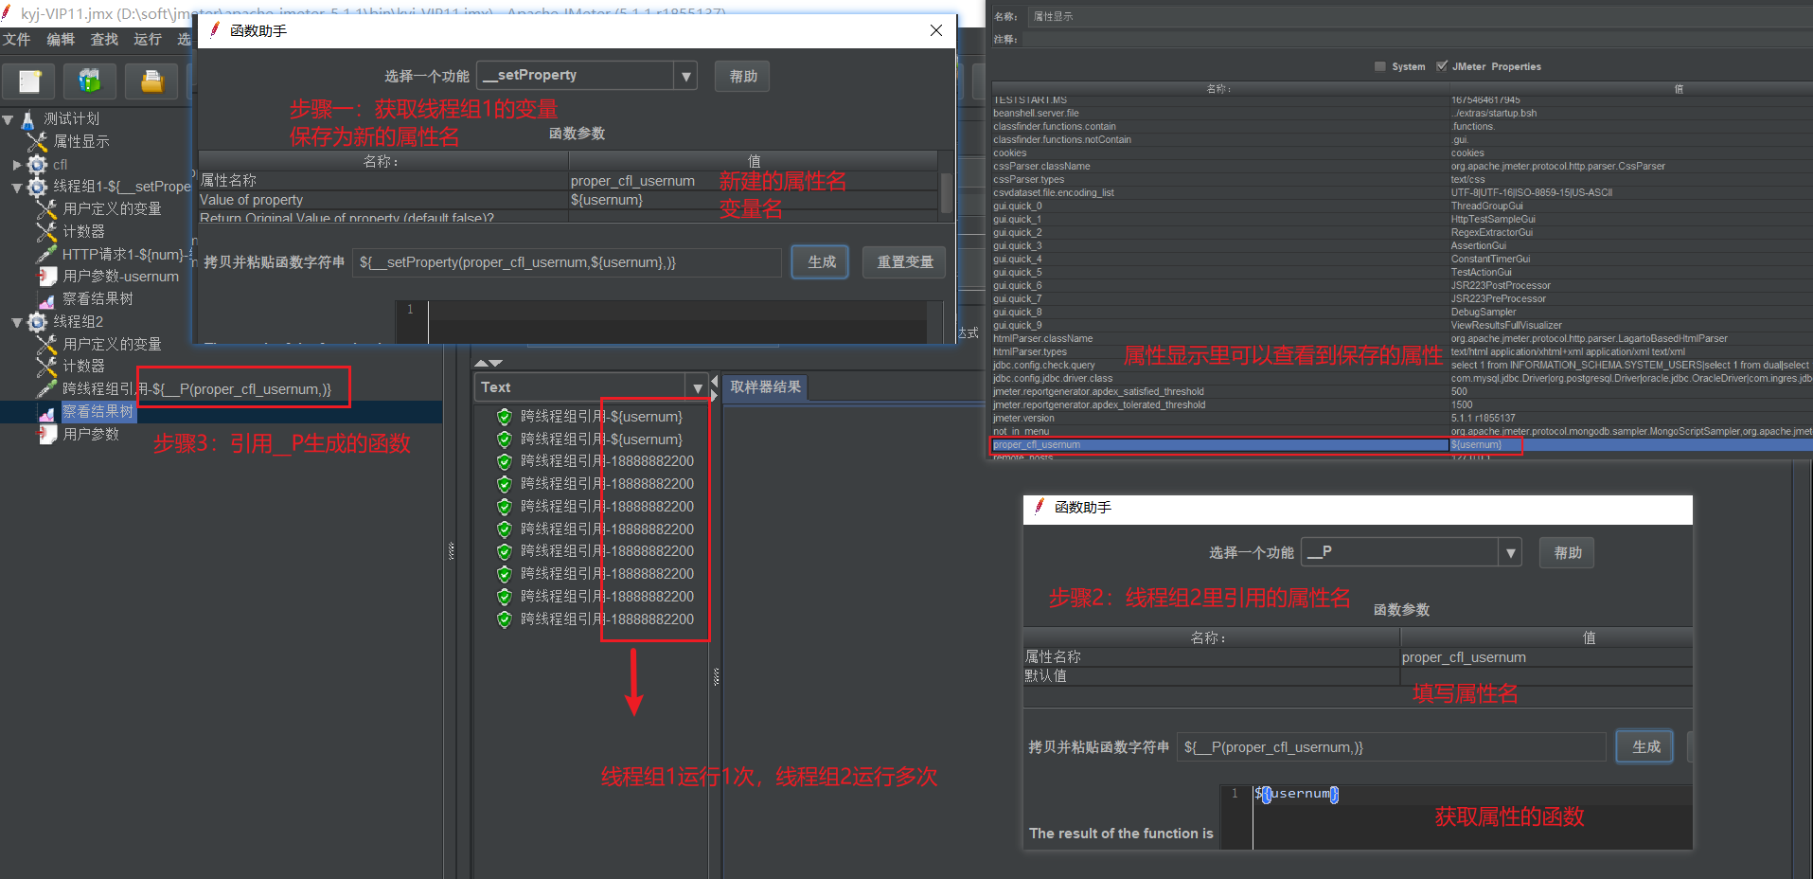This screenshot has height=879, width=1813.
Task: Collapse the 线程组2 tree node
Action: tap(17, 323)
